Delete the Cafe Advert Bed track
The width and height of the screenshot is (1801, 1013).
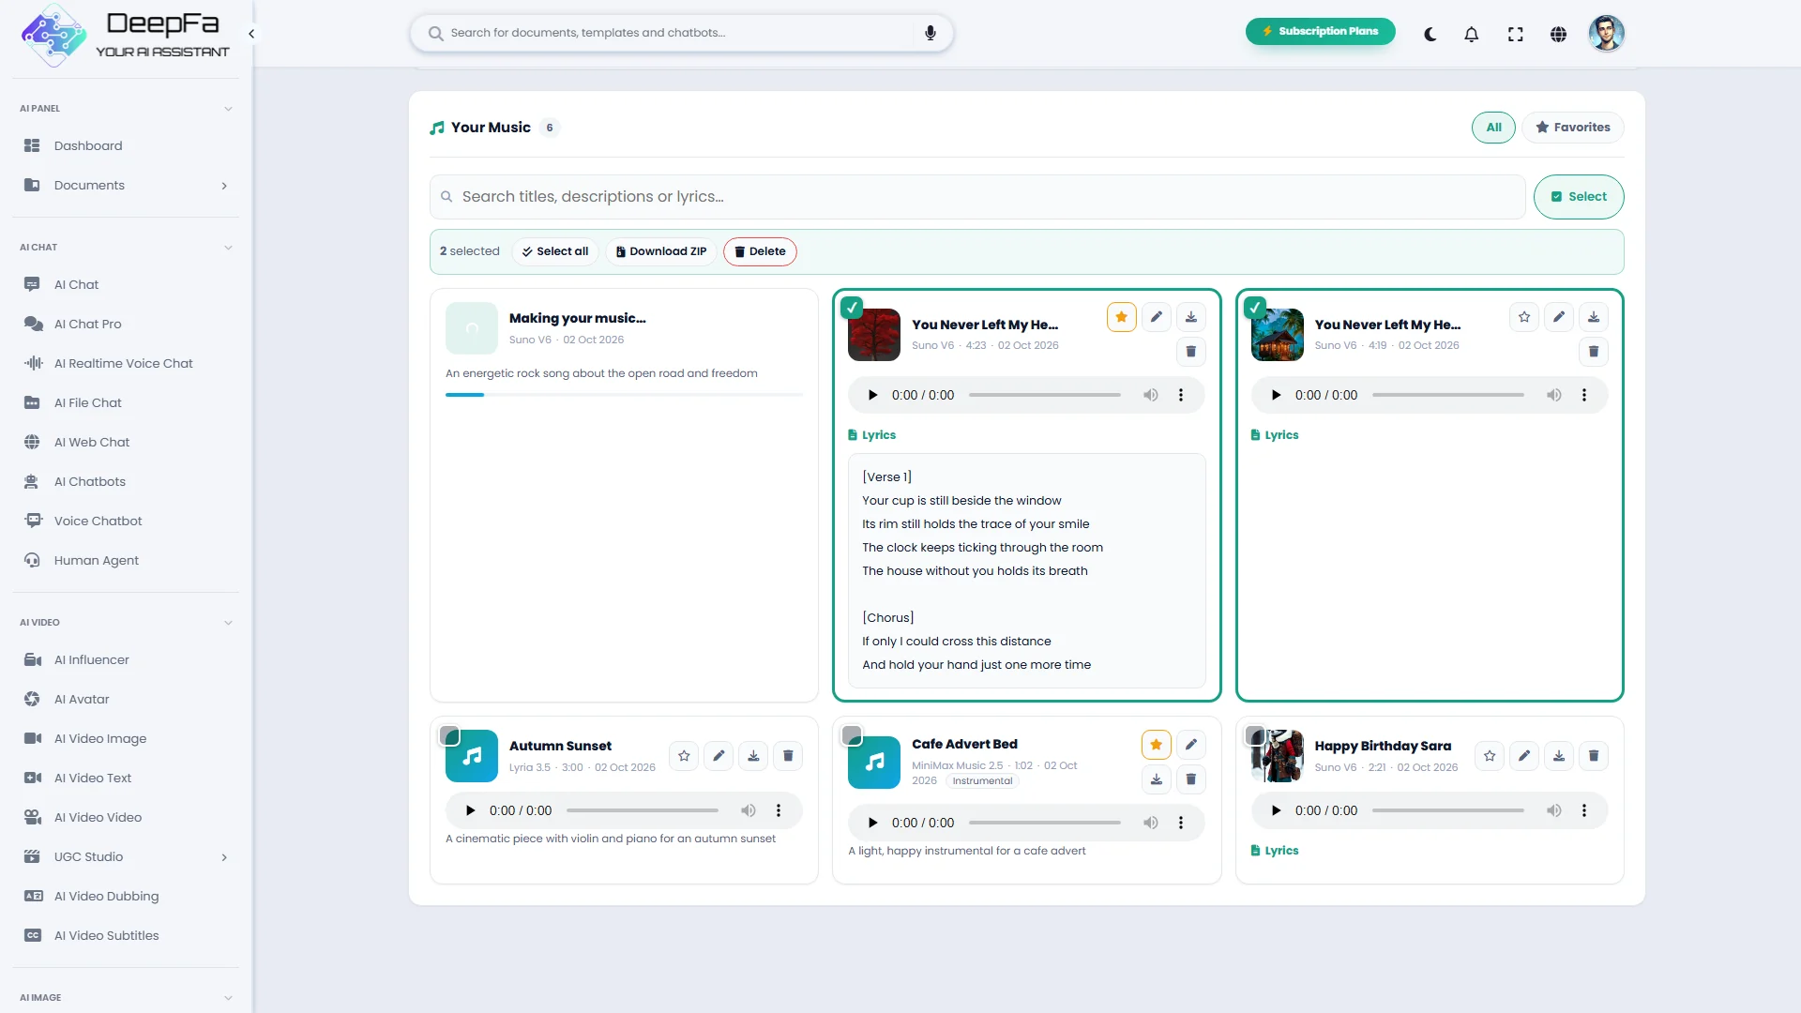[1190, 779]
